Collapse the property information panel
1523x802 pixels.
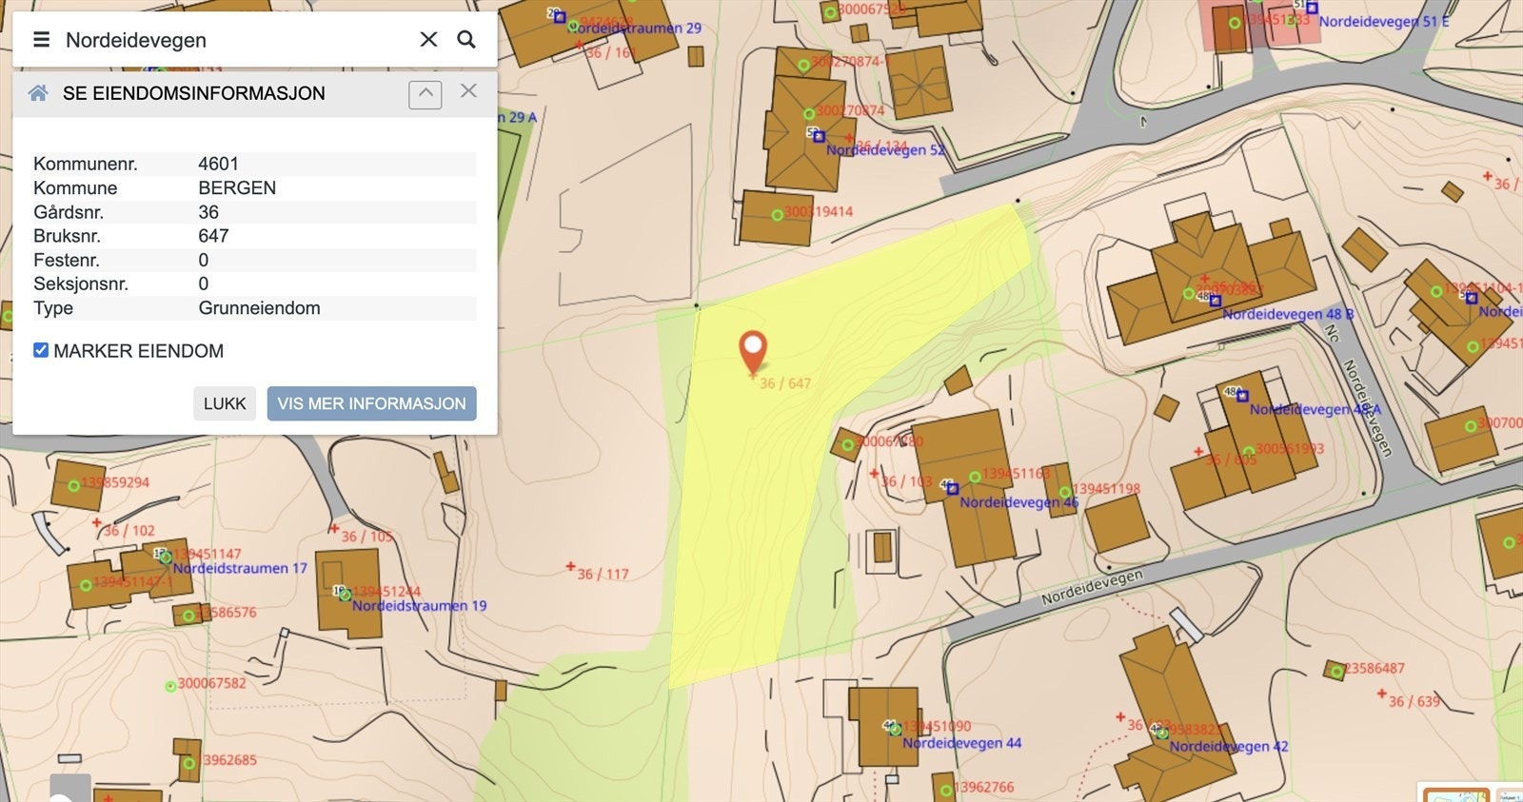pyautogui.click(x=425, y=93)
